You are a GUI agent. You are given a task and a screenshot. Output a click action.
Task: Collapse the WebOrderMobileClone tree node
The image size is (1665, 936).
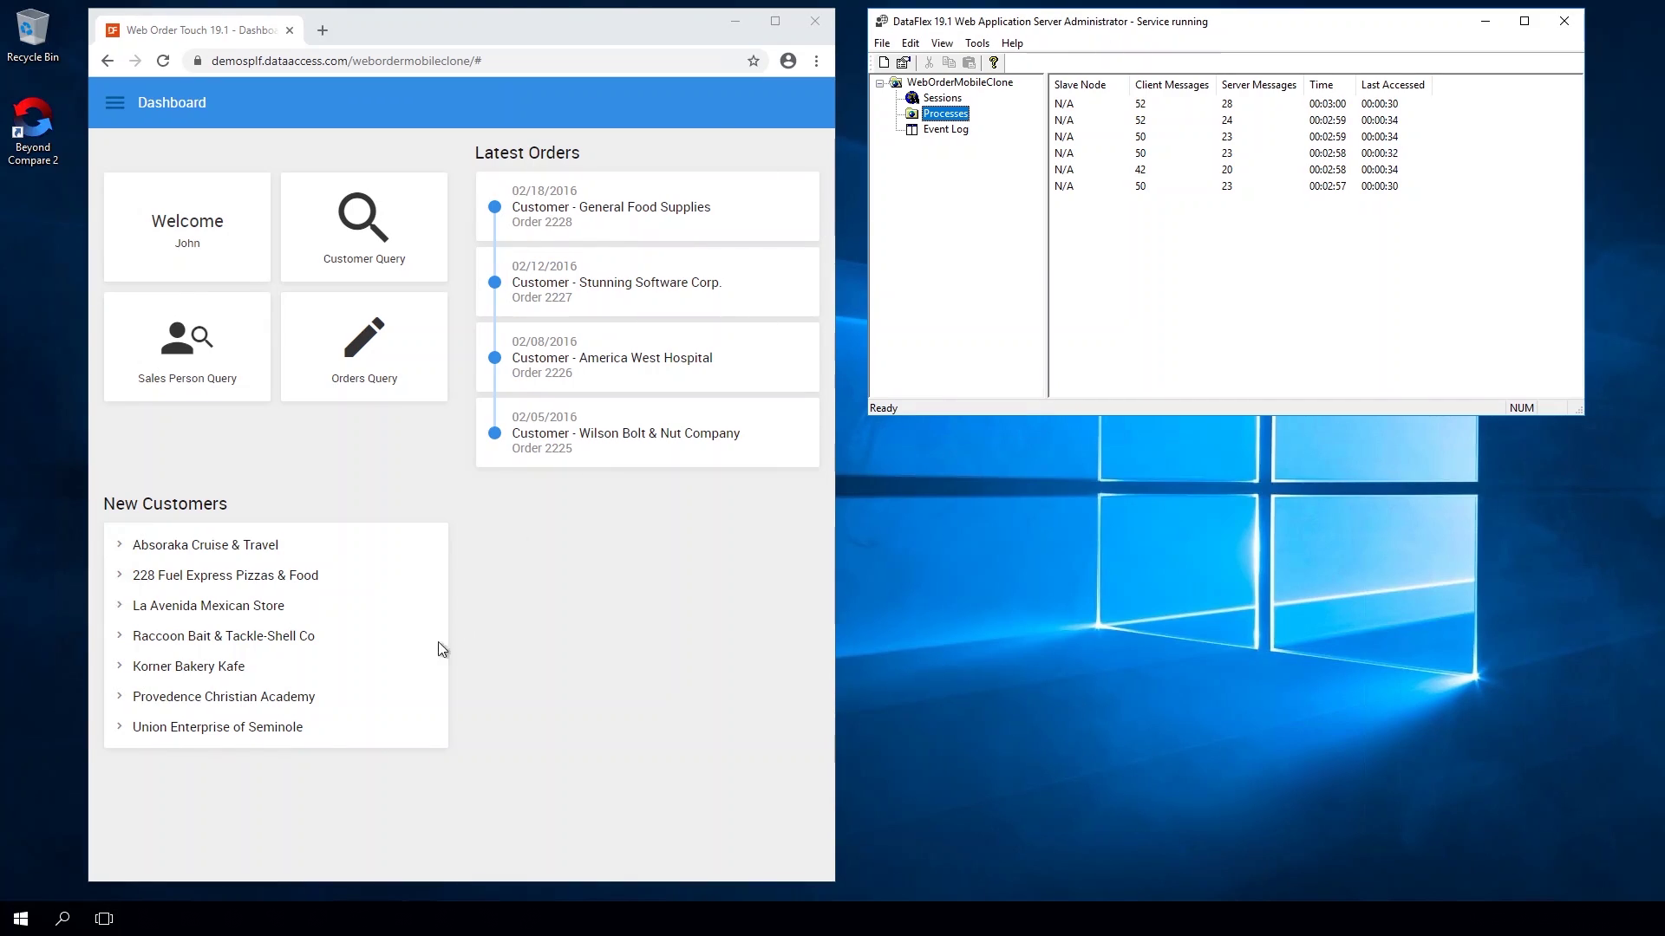point(880,83)
